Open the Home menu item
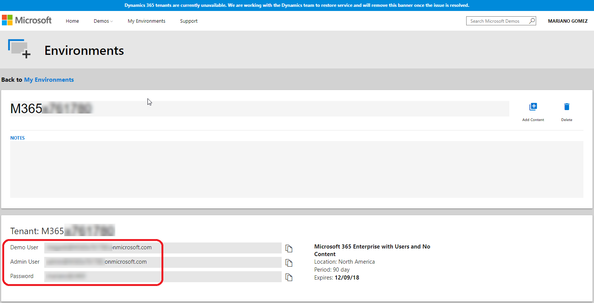Screen dimensions: 594x303 (72, 21)
